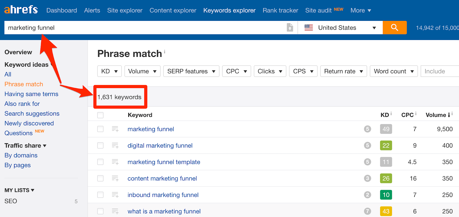Click the orange search magnifier button
This screenshot has height=217, width=459.
click(394, 27)
